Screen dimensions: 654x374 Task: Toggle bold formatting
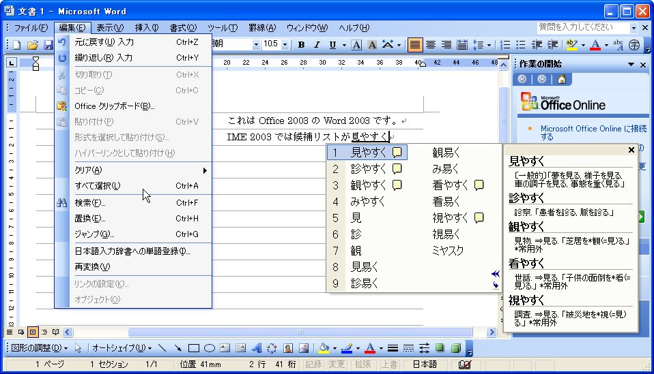[301, 44]
